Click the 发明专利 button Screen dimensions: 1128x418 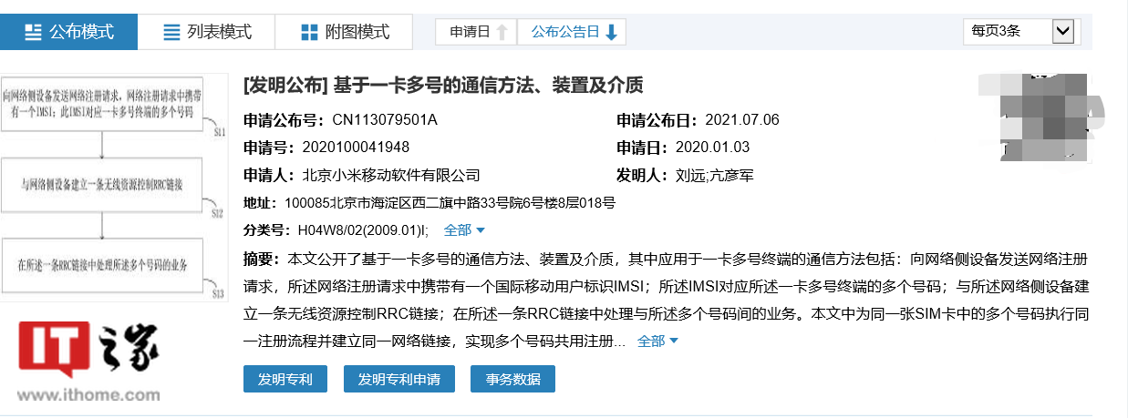[285, 379]
